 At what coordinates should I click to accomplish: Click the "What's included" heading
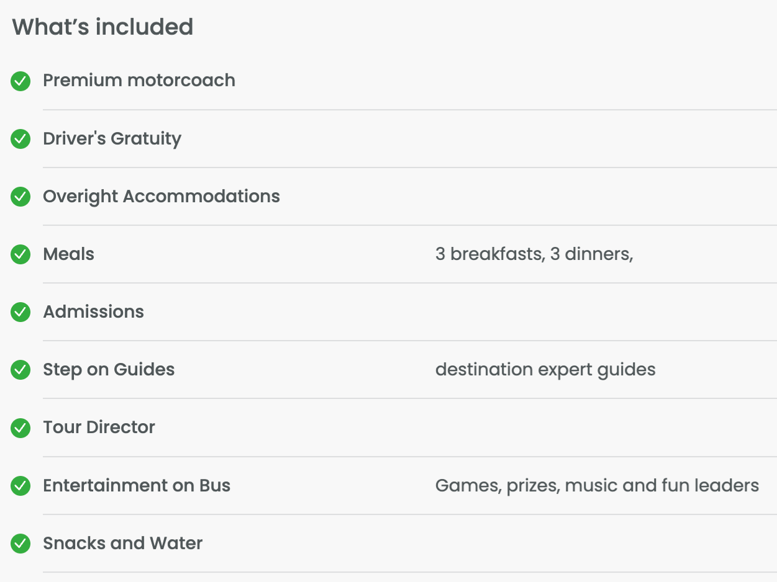click(102, 27)
